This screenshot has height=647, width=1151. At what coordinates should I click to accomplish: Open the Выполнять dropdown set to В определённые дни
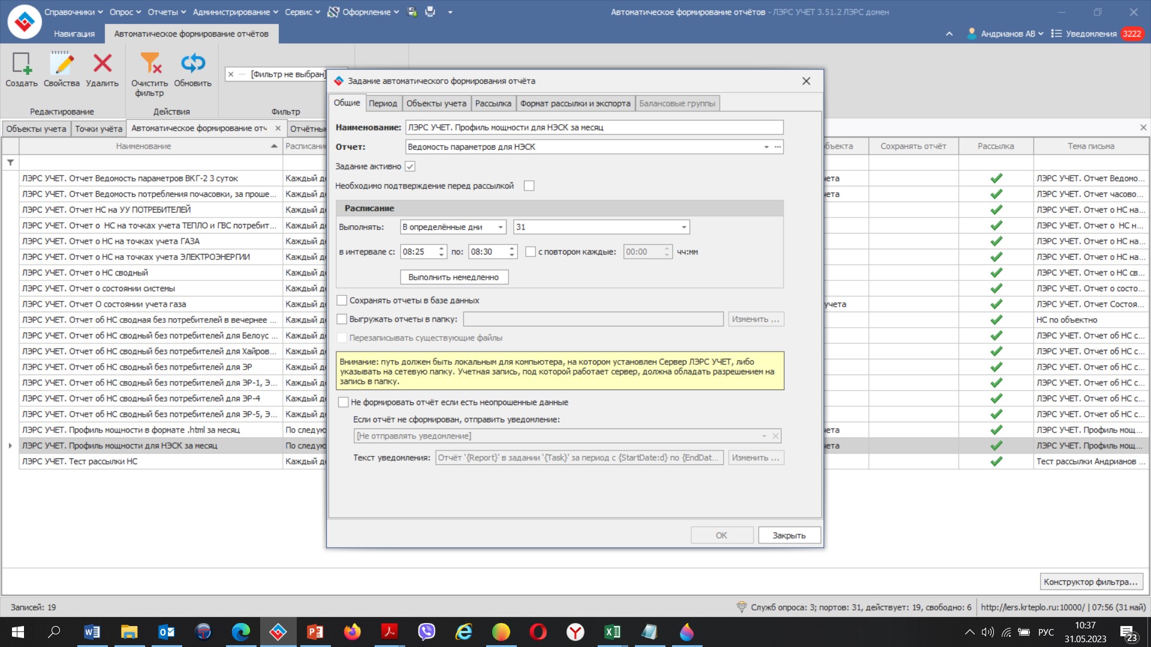click(x=453, y=227)
